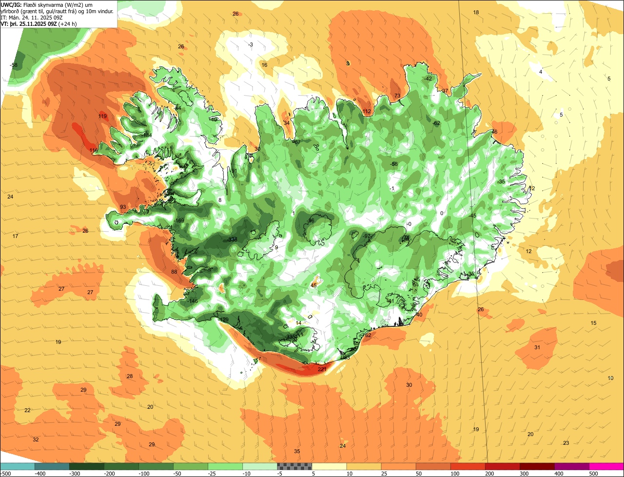Click the 200 to 300 red legend swatch
This screenshot has width=624, height=477.
tap(502, 466)
